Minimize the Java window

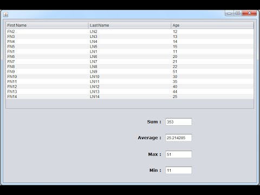229,13
